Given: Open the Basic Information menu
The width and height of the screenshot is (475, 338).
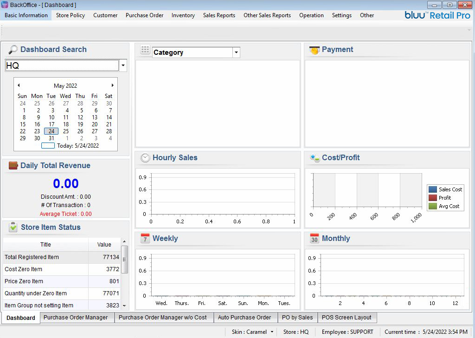Looking at the screenshot, I should (26, 15).
